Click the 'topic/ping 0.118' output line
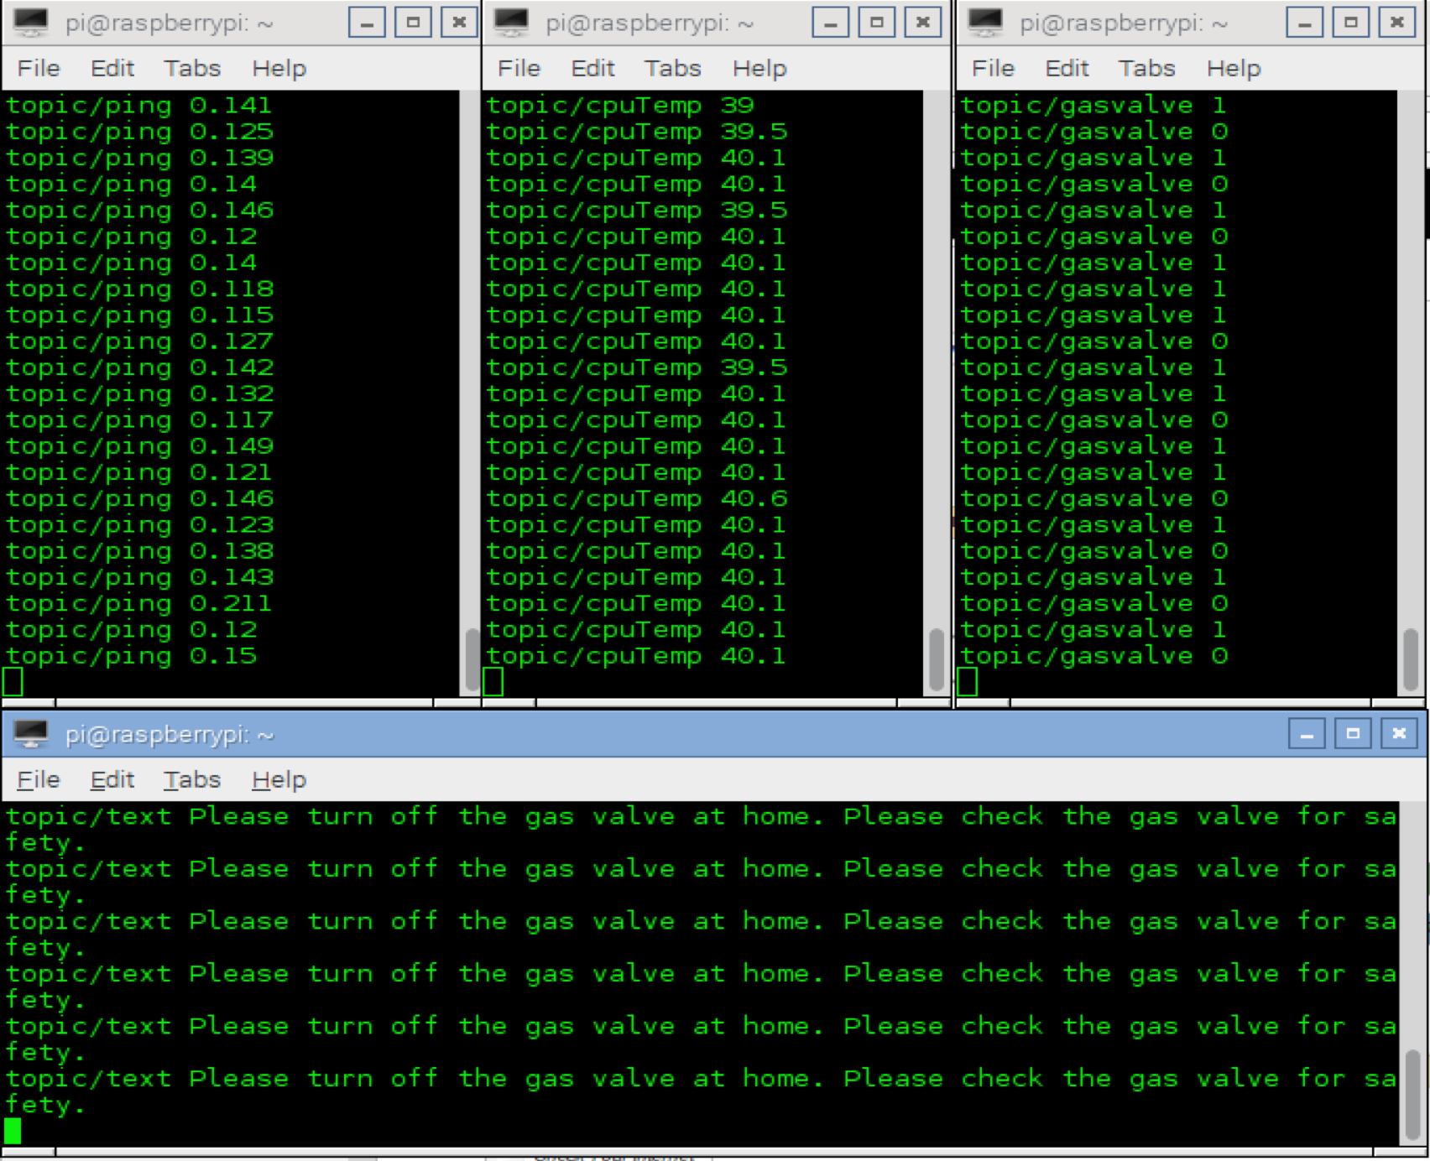The width and height of the screenshot is (1430, 1161). coord(138,289)
